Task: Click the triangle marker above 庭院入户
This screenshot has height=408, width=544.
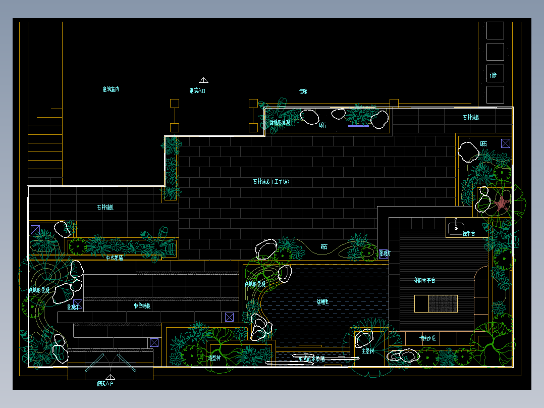Action: click(110, 377)
